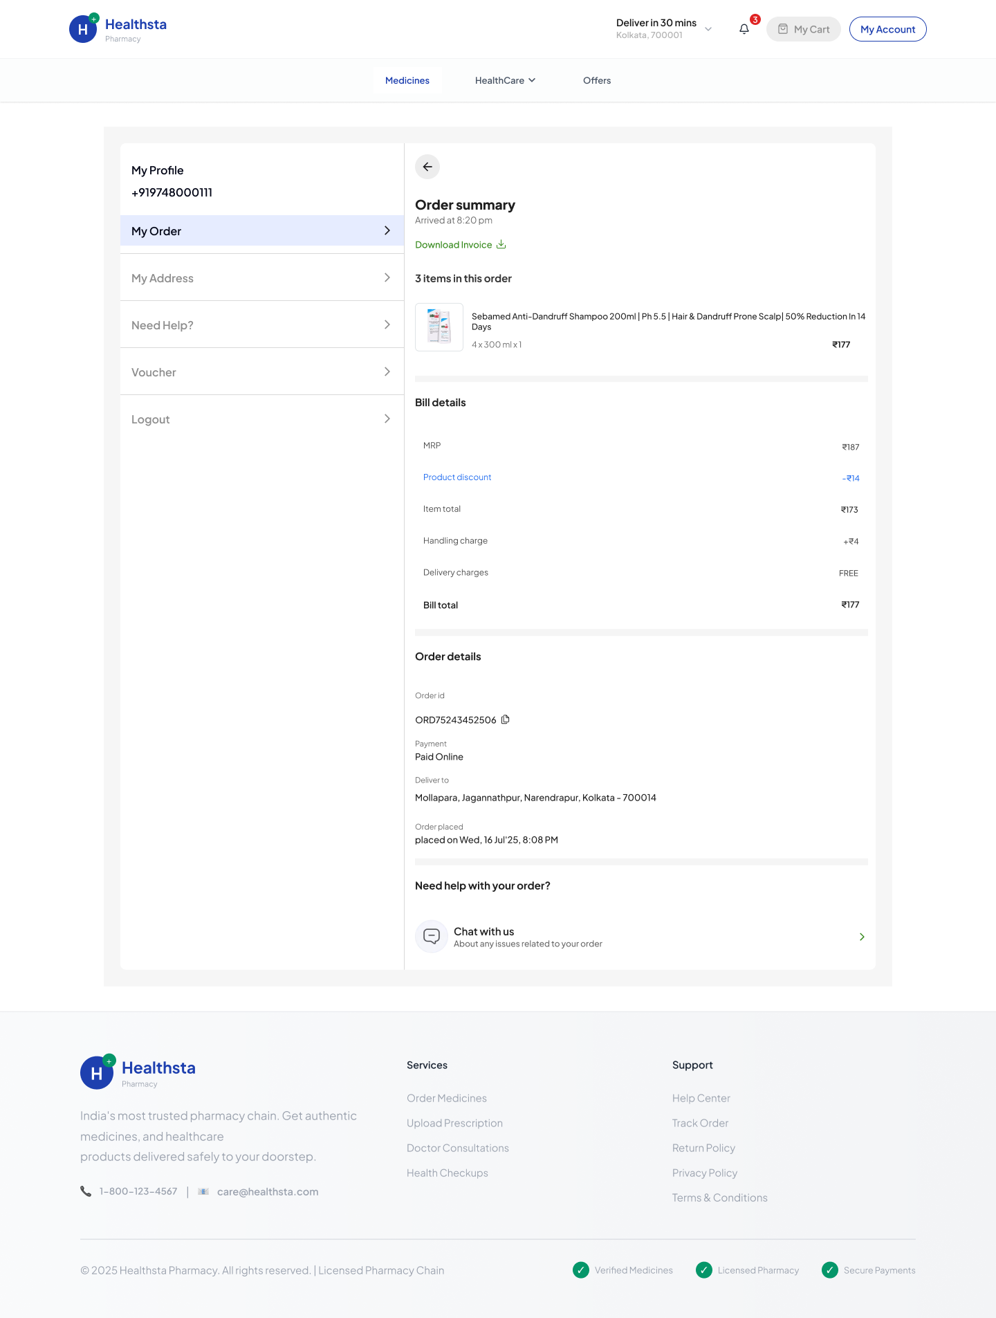Open the My Cart button
This screenshot has height=1318, width=996.
tap(803, 29)
